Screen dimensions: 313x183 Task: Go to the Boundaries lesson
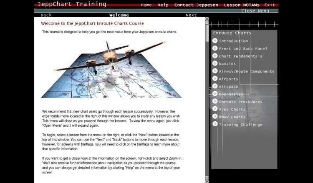pos(231,94)
